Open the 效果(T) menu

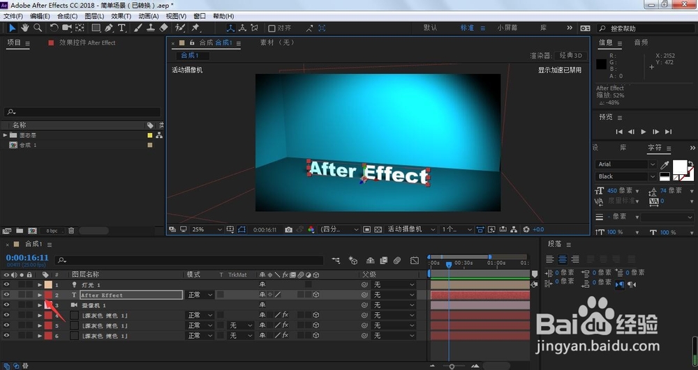click(121, 16)
